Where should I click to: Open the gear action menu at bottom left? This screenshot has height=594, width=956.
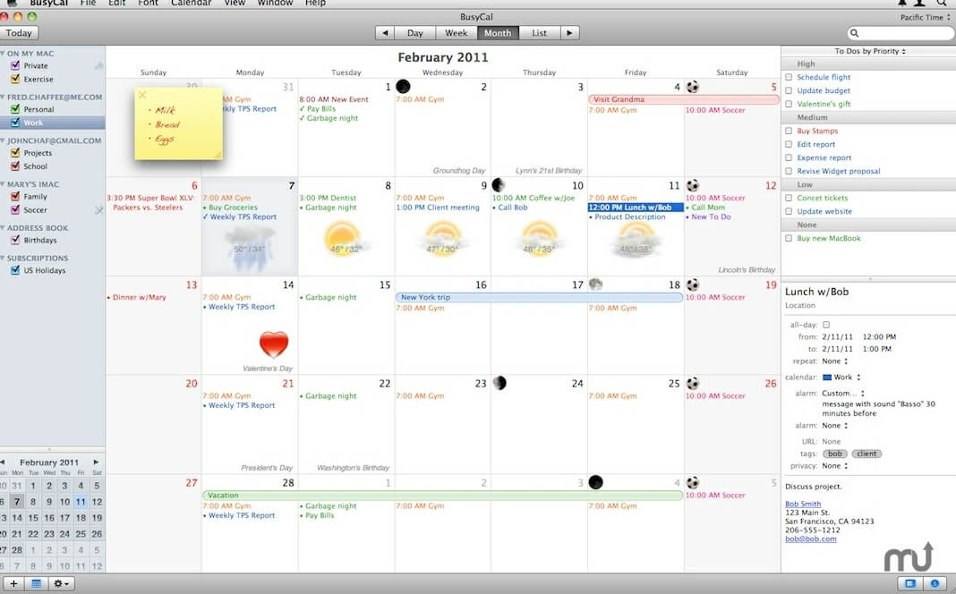60,583
